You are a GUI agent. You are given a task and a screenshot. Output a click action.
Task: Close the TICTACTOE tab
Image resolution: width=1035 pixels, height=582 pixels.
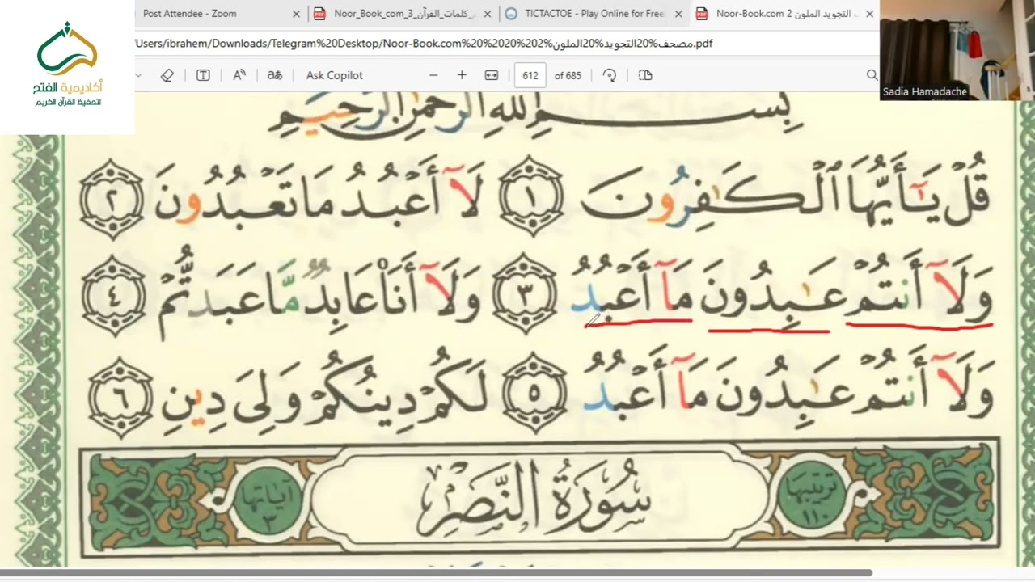coord(678,14)
